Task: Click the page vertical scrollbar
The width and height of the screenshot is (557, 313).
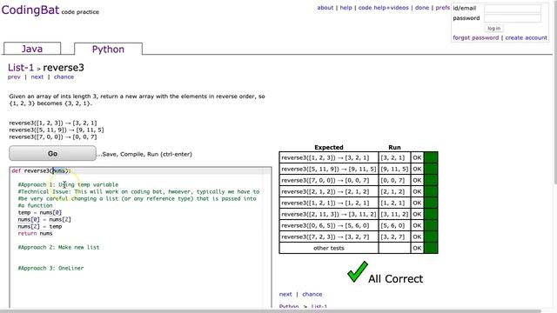Action: click(555, 92)
